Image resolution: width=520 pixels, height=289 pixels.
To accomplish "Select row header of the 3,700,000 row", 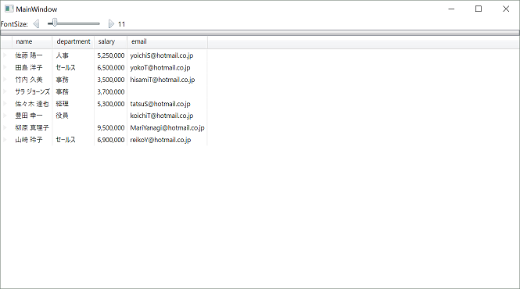I will click(x=6, y=91).
